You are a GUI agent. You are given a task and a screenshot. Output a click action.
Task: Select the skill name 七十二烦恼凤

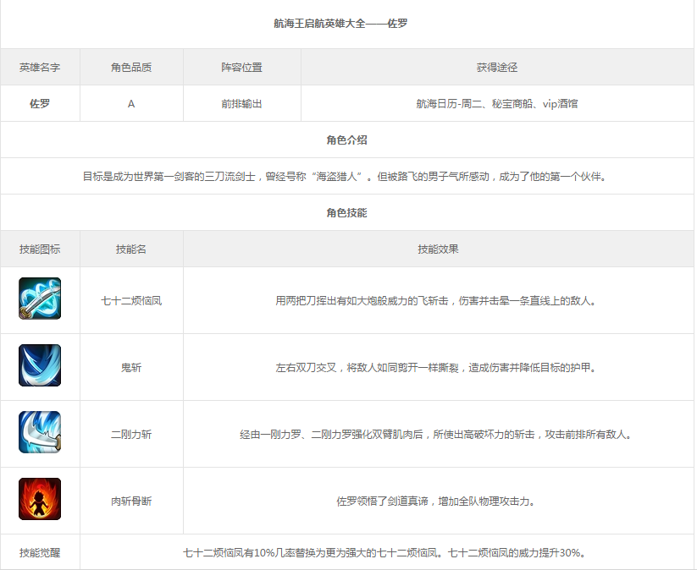tap(131, 301)
